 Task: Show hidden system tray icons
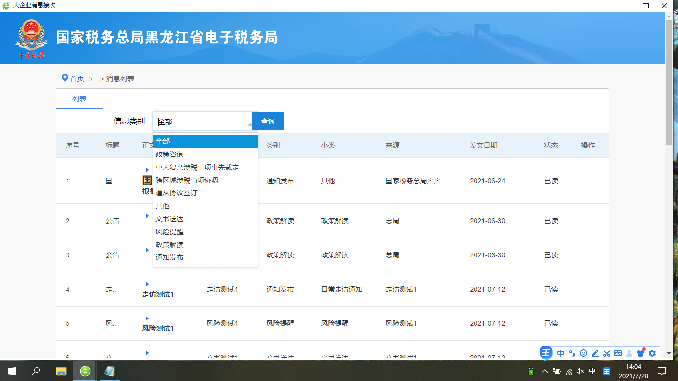click(x=544, y=371)
